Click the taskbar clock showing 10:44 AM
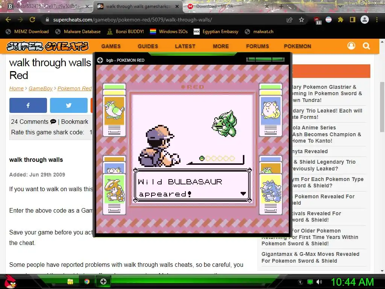Viewport: 385px width, 289px height. 352,282
